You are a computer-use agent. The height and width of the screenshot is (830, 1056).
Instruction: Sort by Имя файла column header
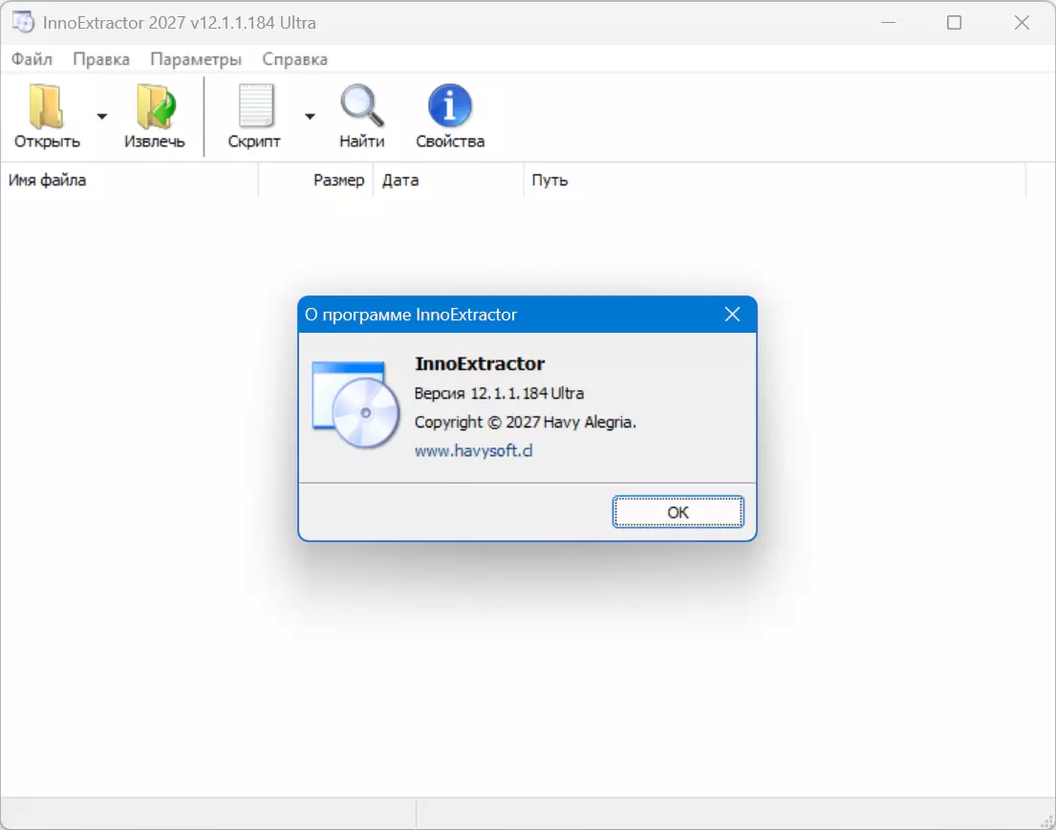(x=129, y=180)
